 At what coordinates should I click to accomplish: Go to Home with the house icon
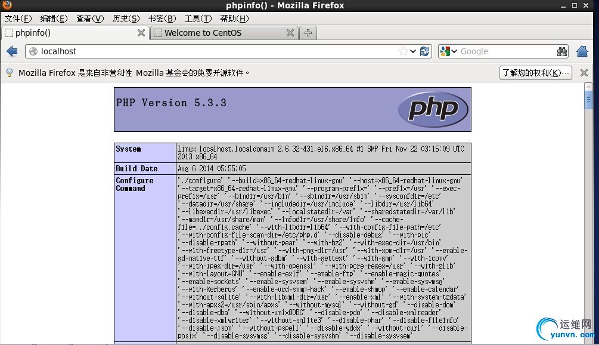582,51
